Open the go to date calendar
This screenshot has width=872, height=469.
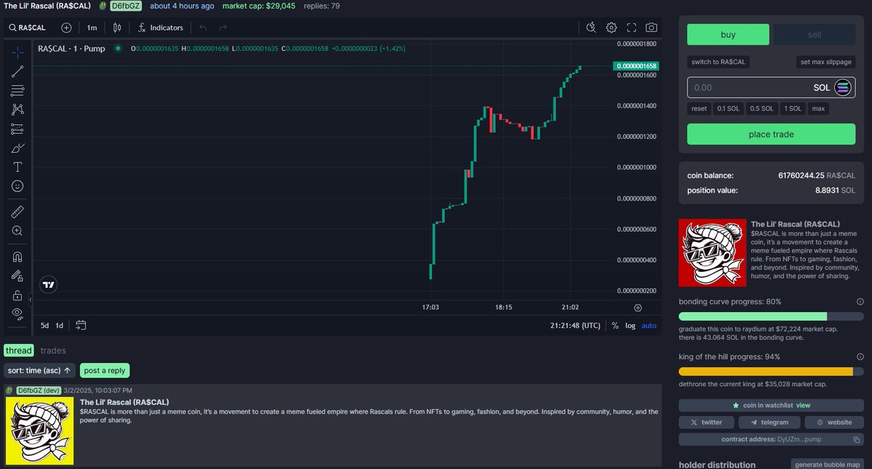coord(81,325)
